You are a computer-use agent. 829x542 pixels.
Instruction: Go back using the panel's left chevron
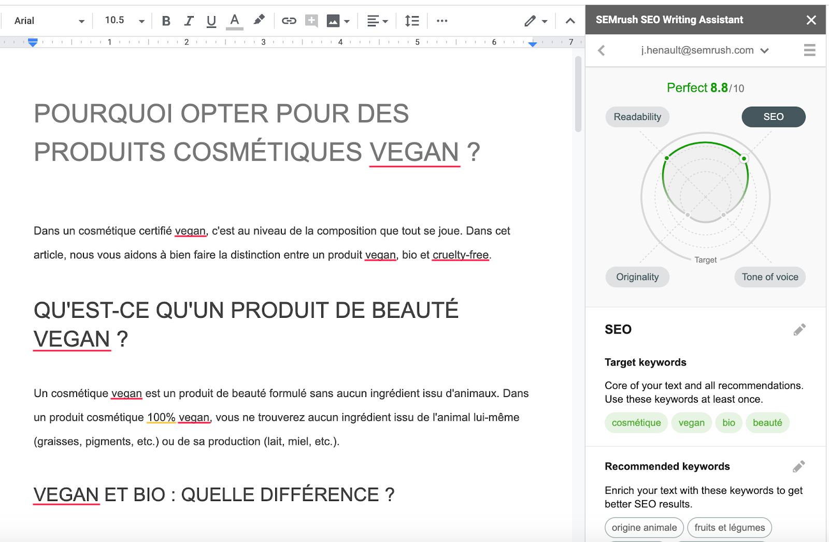pyautogui.click(x=602, y=50)
